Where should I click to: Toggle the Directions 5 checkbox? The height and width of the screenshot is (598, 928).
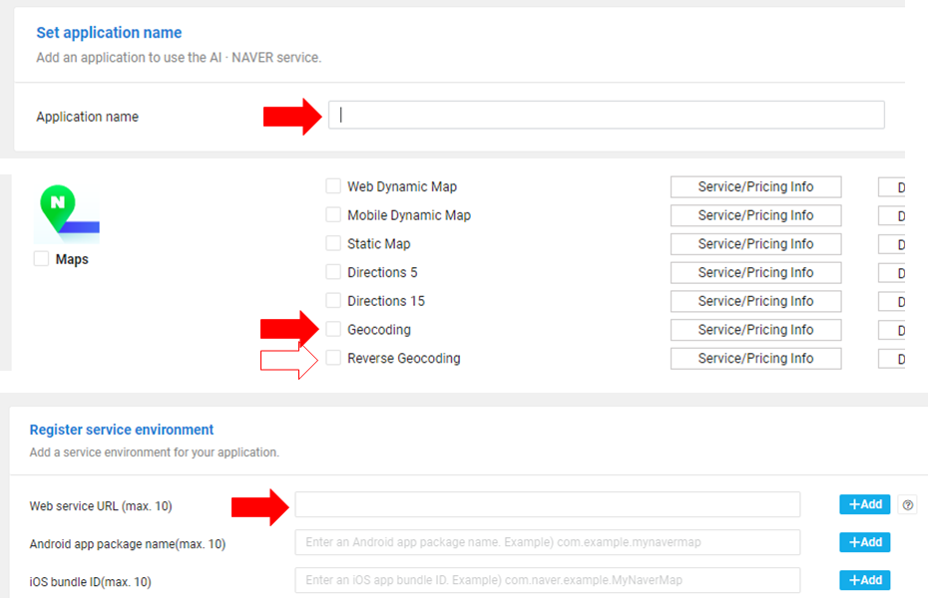(x=333, y=272)
